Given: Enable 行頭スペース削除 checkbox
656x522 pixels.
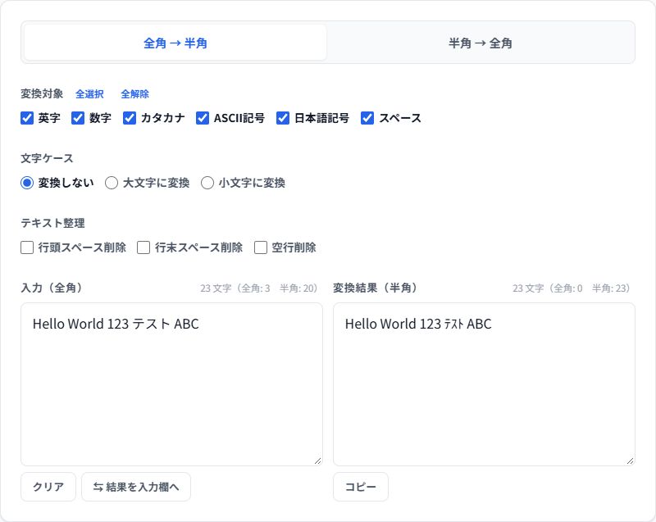Looking at the screenshot, I should click(27, 247).
